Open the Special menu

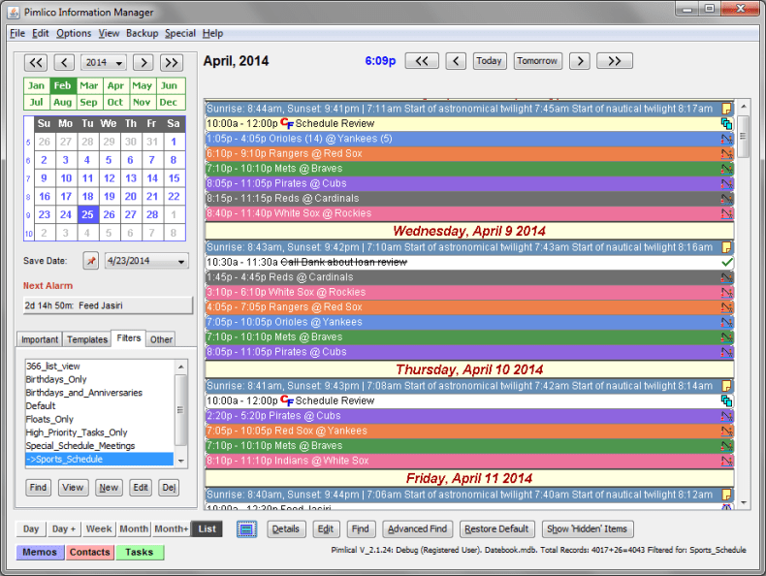coord(180,33)
